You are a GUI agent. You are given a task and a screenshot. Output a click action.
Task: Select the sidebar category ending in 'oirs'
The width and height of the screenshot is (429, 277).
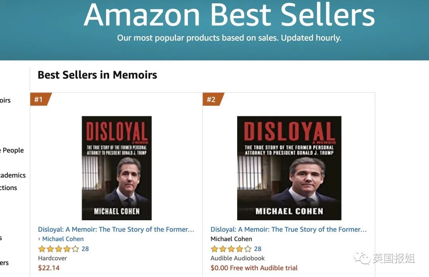point(5,100)
